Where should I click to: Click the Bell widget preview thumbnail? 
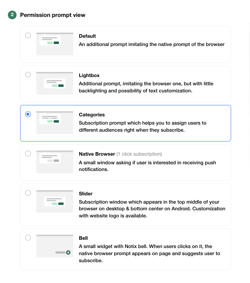55,246
